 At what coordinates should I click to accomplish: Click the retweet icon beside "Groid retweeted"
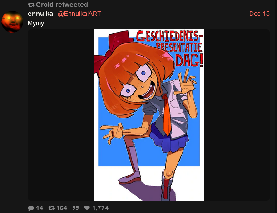[x=31, y=5]
